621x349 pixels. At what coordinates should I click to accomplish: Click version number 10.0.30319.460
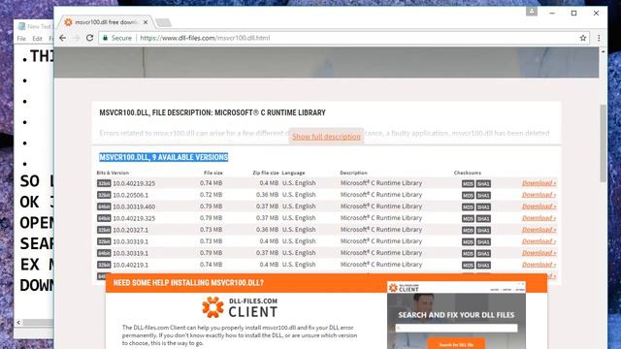134,206
